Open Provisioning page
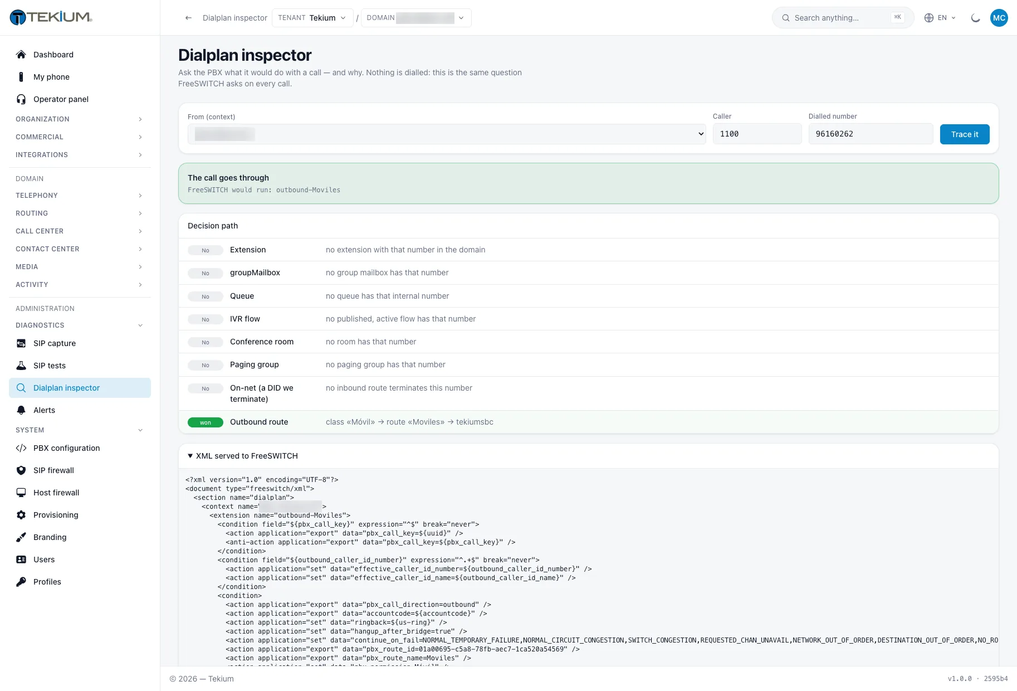This screenshot has width=1017, height=691. 80,515
